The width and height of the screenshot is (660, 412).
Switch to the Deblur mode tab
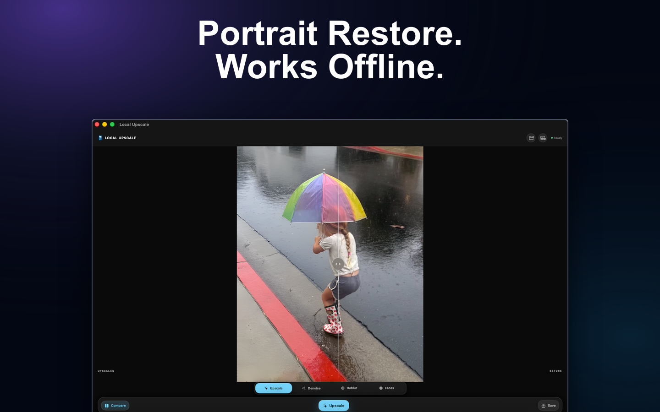349,388
